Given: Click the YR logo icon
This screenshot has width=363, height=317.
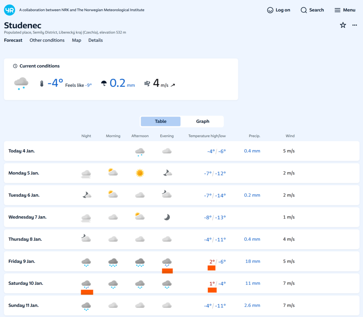Looking at the screenshot, I should 10,10.
